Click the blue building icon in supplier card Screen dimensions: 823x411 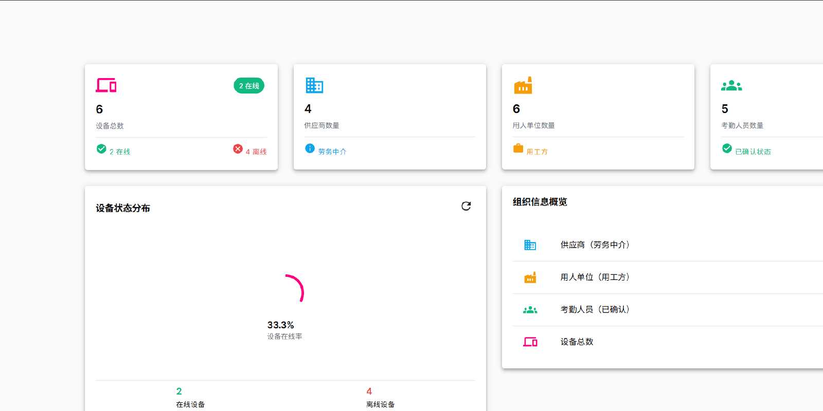314,85
